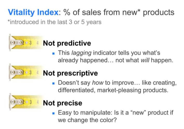Click '% of sales from new* products' text
The width and height of the screenshot is (184, 129).
pyautogui.click(x=119, y=12)
